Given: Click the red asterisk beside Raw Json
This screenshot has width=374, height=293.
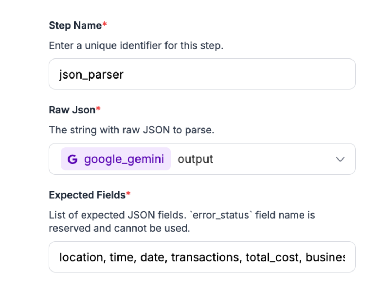Looking at the screenshot, I should (x=98, y=109).
